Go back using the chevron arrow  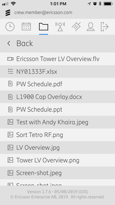(x=9, y=43)
